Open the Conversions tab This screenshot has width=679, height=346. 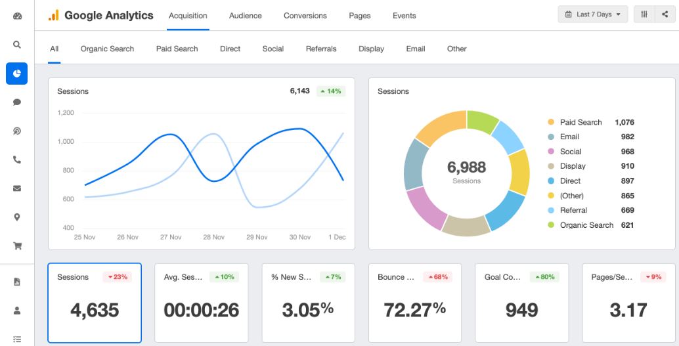pos(305,16)
